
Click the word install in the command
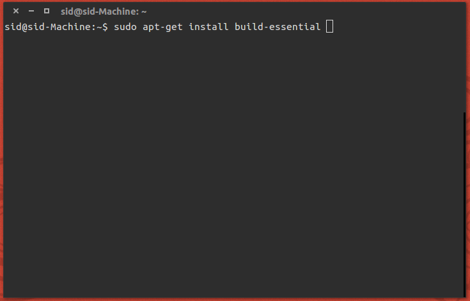(x=208, y=26)
